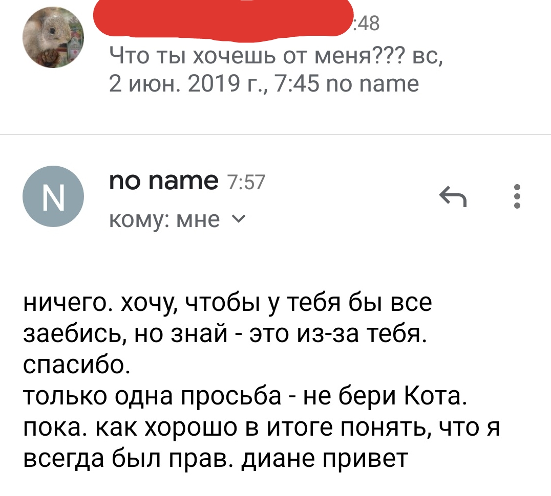Tap the divider line between the messages
551x496 pixels.
(275, 134)
